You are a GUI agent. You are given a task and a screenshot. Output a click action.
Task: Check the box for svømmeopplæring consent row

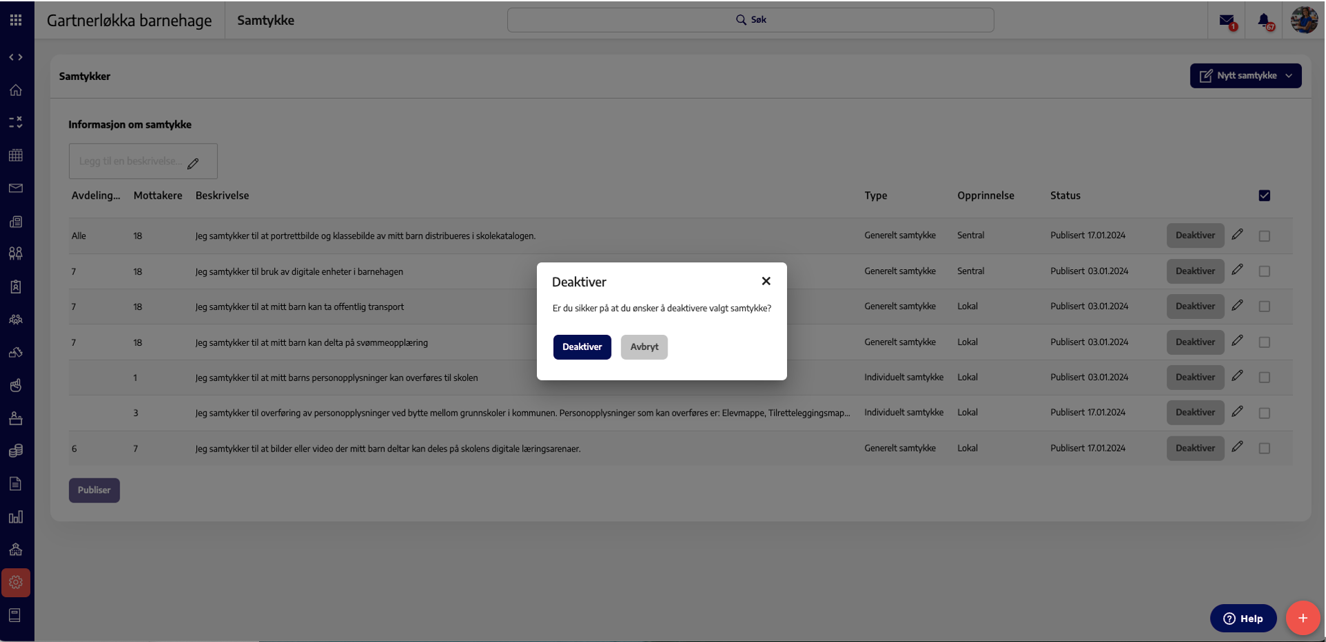[x=1265, y=342]
